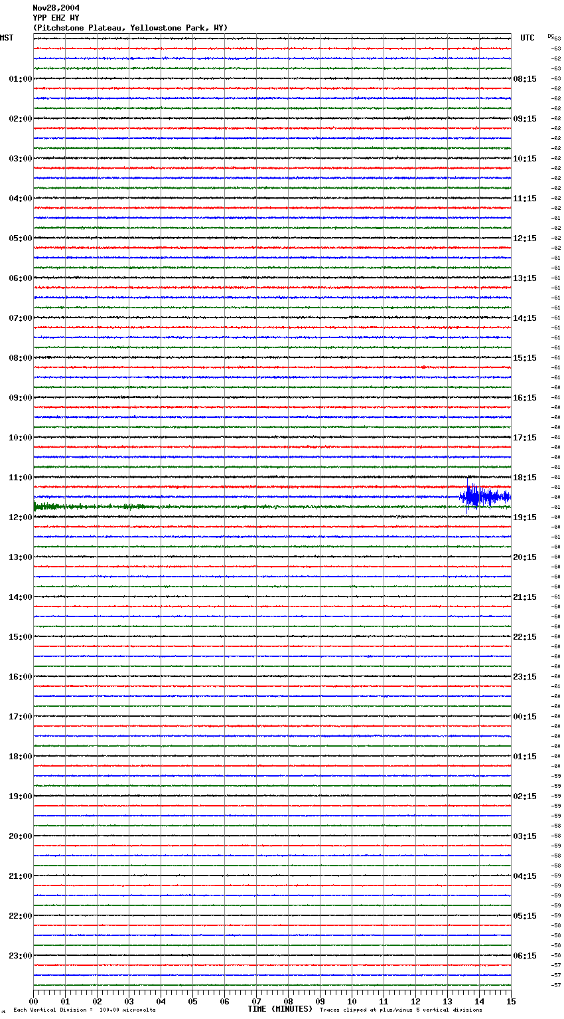Screen dimensions: 564x1019
Task: Click the 20:15 UTC time label
Action: pyautogui.click(x=525, y=557)
